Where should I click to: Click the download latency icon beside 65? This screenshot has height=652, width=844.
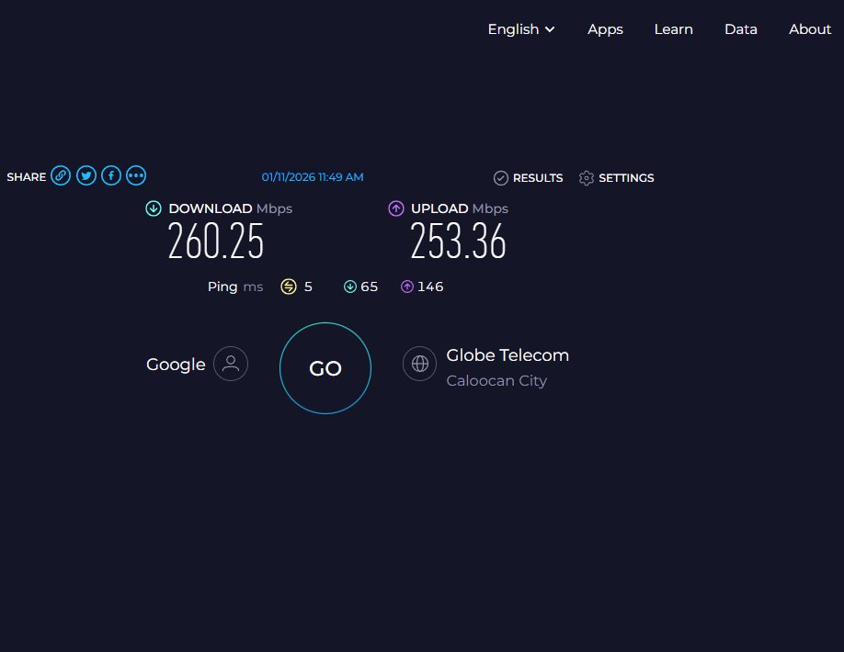[x=350, y=287]
